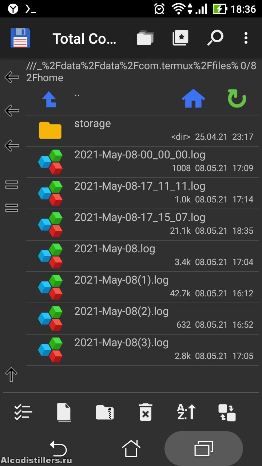Image resolution: width=262 pixels, height=466 pixels.
Task: Open the three-dot overflow menu
Action: [246, 38]
